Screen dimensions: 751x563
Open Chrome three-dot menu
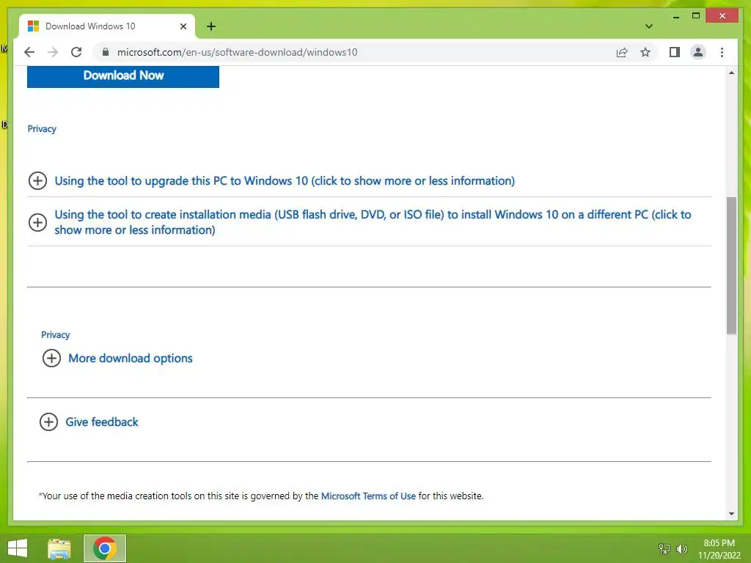pos(722,52)
